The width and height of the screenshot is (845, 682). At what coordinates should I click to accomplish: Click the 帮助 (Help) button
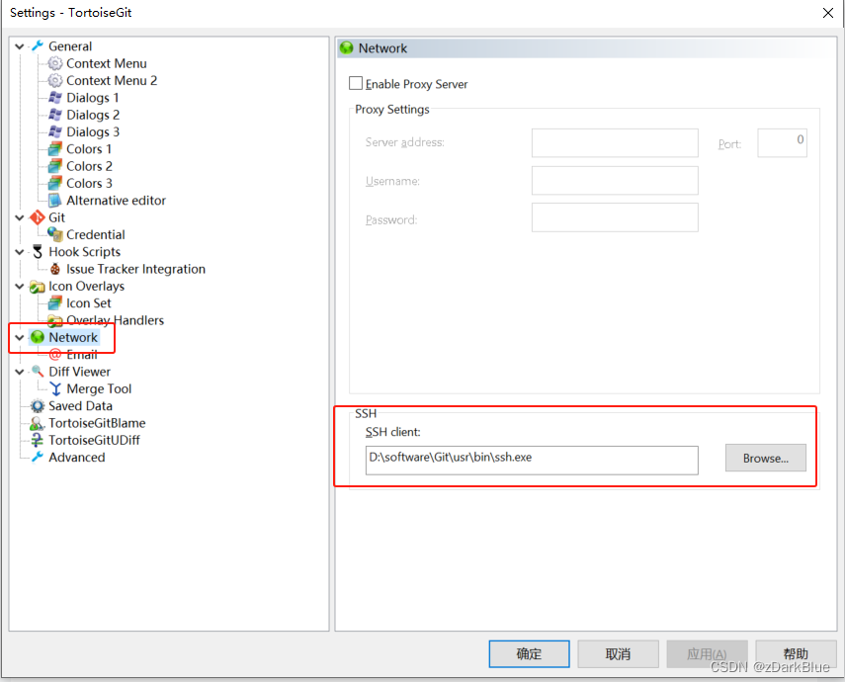tap(796, 654)
